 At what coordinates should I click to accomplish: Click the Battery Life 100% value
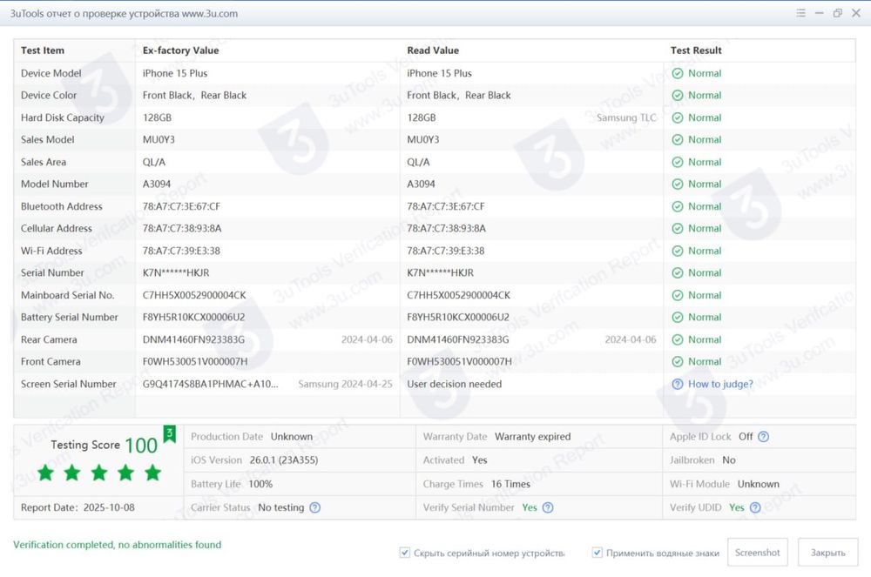[x=260, y=484]
